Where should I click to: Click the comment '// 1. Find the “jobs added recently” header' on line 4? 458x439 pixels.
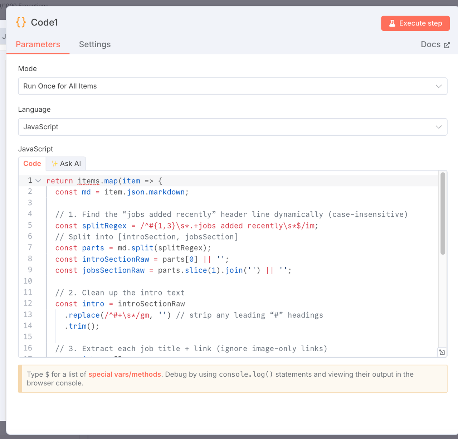[x=232, y=214]
